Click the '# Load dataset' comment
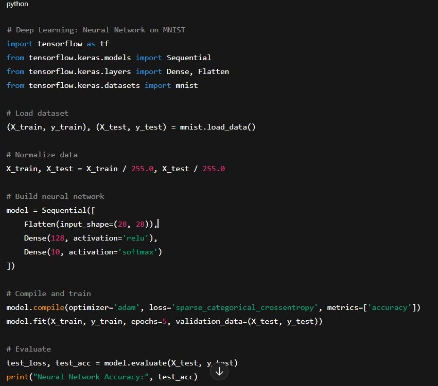This screenshot has width=438, height=386. tap(38, 113)
